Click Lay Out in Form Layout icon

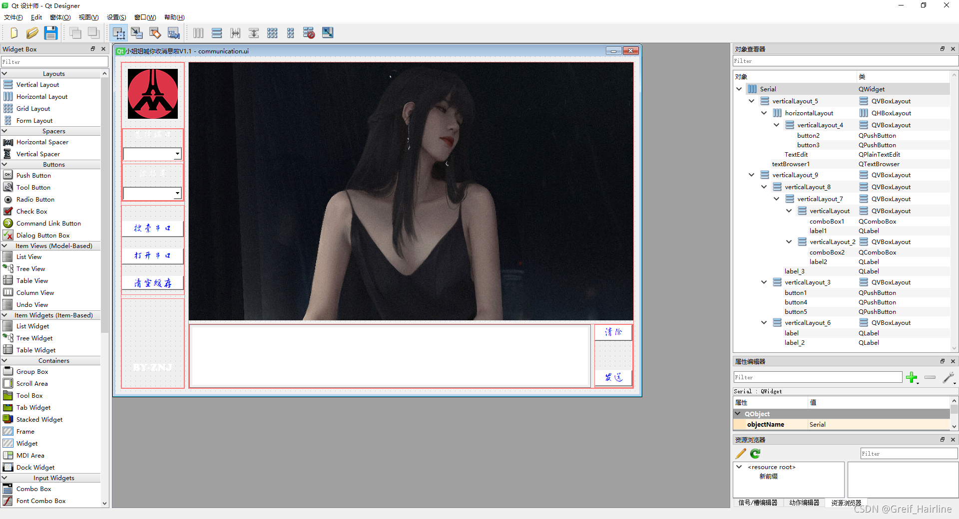tap(291, 33)
